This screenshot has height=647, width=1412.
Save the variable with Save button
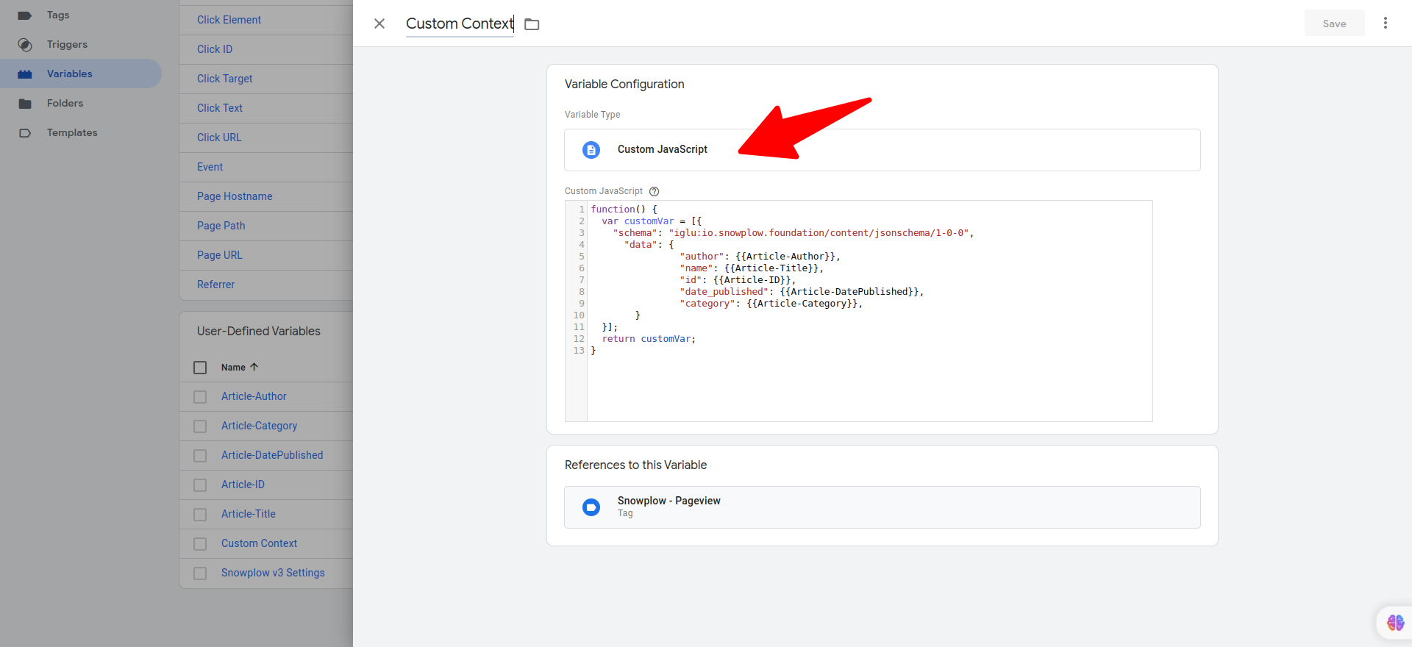pyautogui.click(x=1335, y=24)
